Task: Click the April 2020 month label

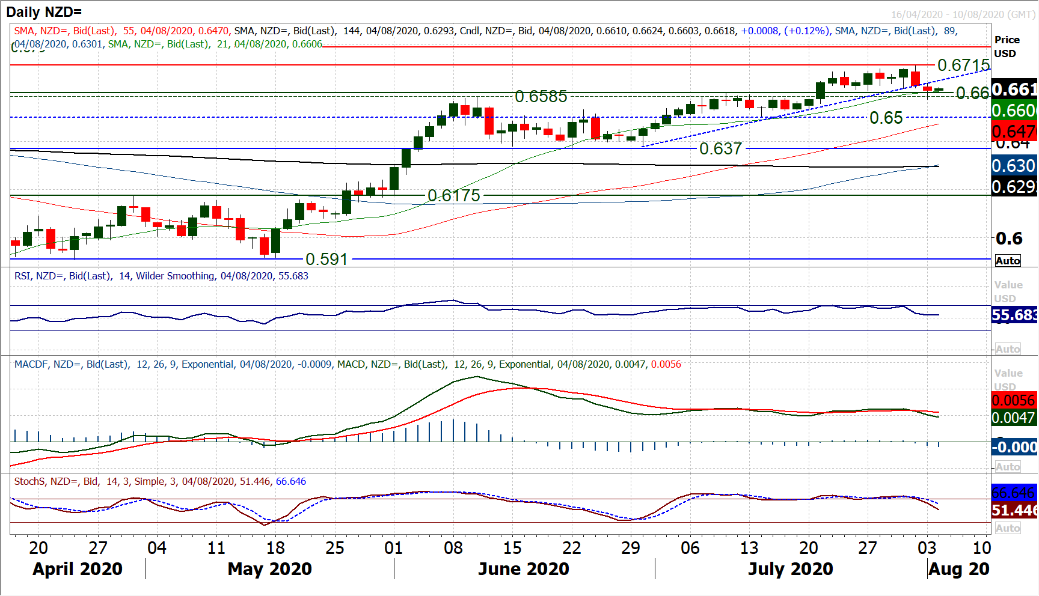Action: [78, 569]
